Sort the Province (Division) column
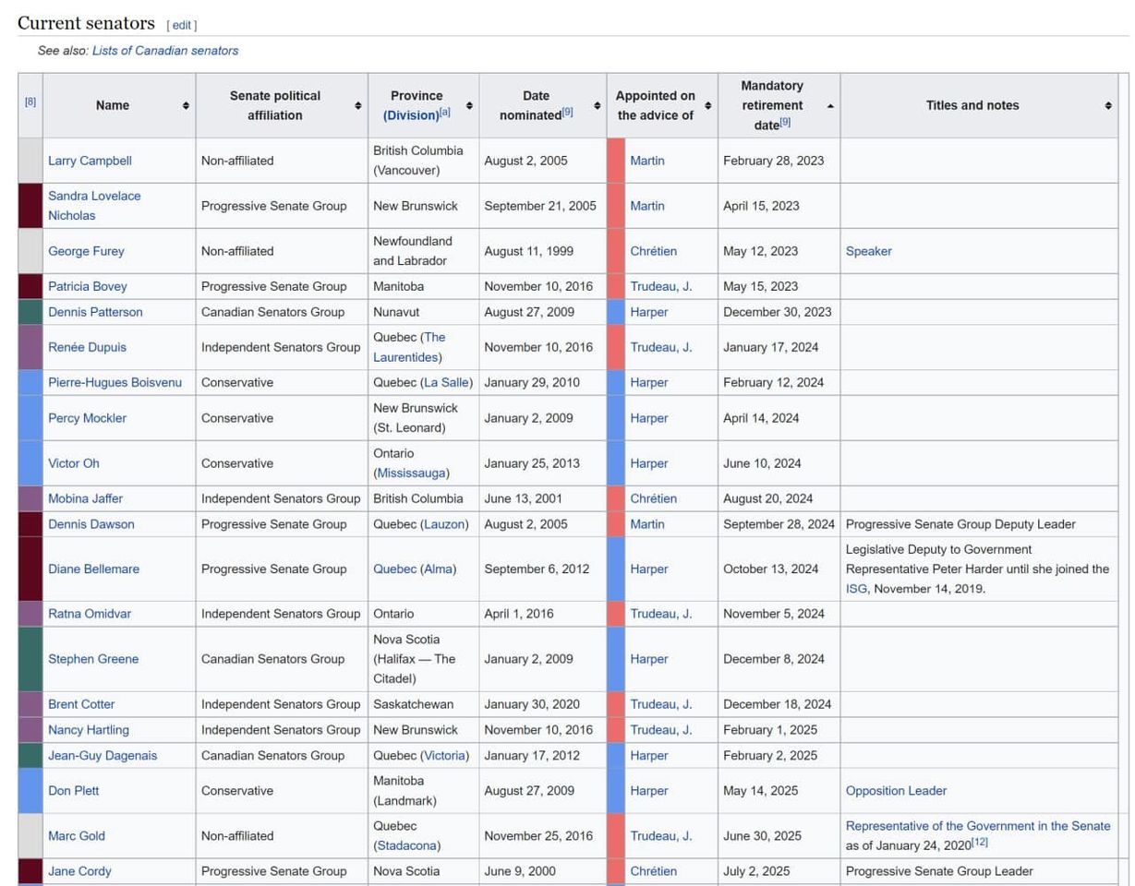 point(470,105)
